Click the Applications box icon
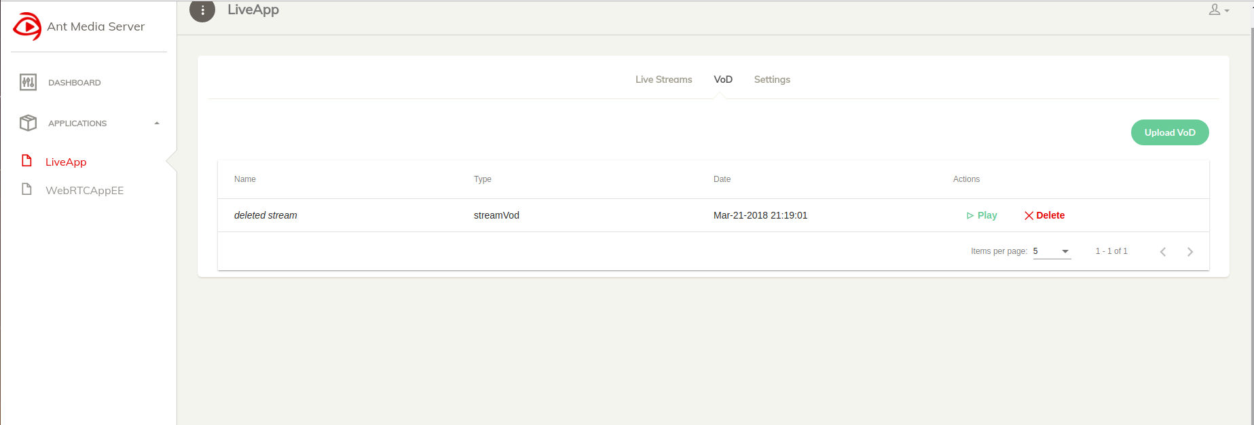The height and width of the screenshot is (425, 1254). pyautogui.click(x=28, y=123)
